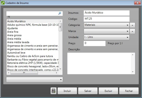Add new brand with Marca plus button

point(132,31)
